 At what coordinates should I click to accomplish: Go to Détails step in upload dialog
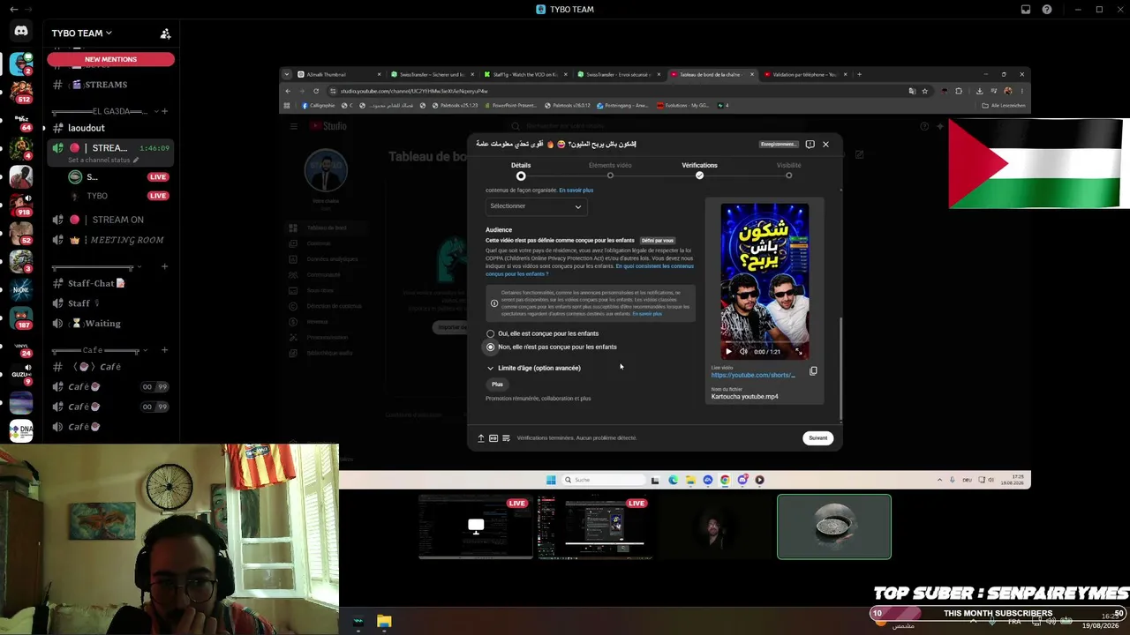click(x=521, y=170)
